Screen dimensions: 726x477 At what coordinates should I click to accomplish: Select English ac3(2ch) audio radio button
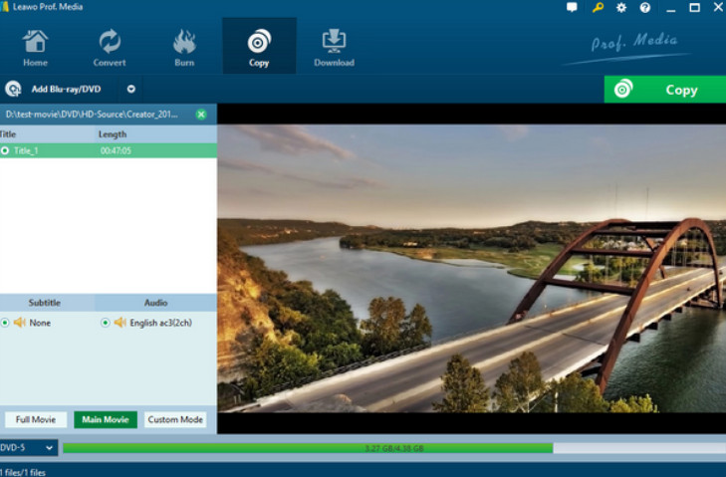point(106,323)
